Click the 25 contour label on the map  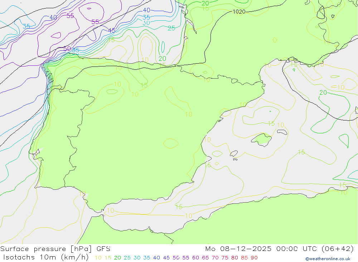pos(171,28)
